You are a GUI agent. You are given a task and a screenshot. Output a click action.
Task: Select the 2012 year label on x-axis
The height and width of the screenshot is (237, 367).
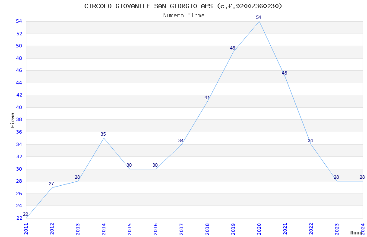click(x=52, y=229)
